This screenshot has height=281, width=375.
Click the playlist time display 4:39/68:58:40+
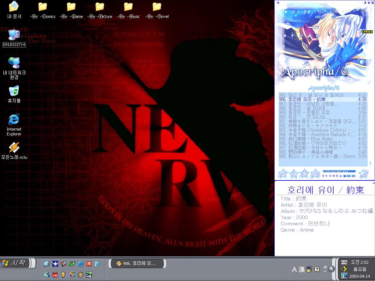(x=339, y=171)
